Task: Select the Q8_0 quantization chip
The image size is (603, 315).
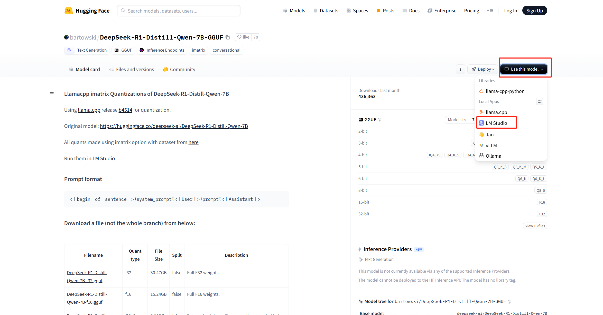Action: pos(541,190)
